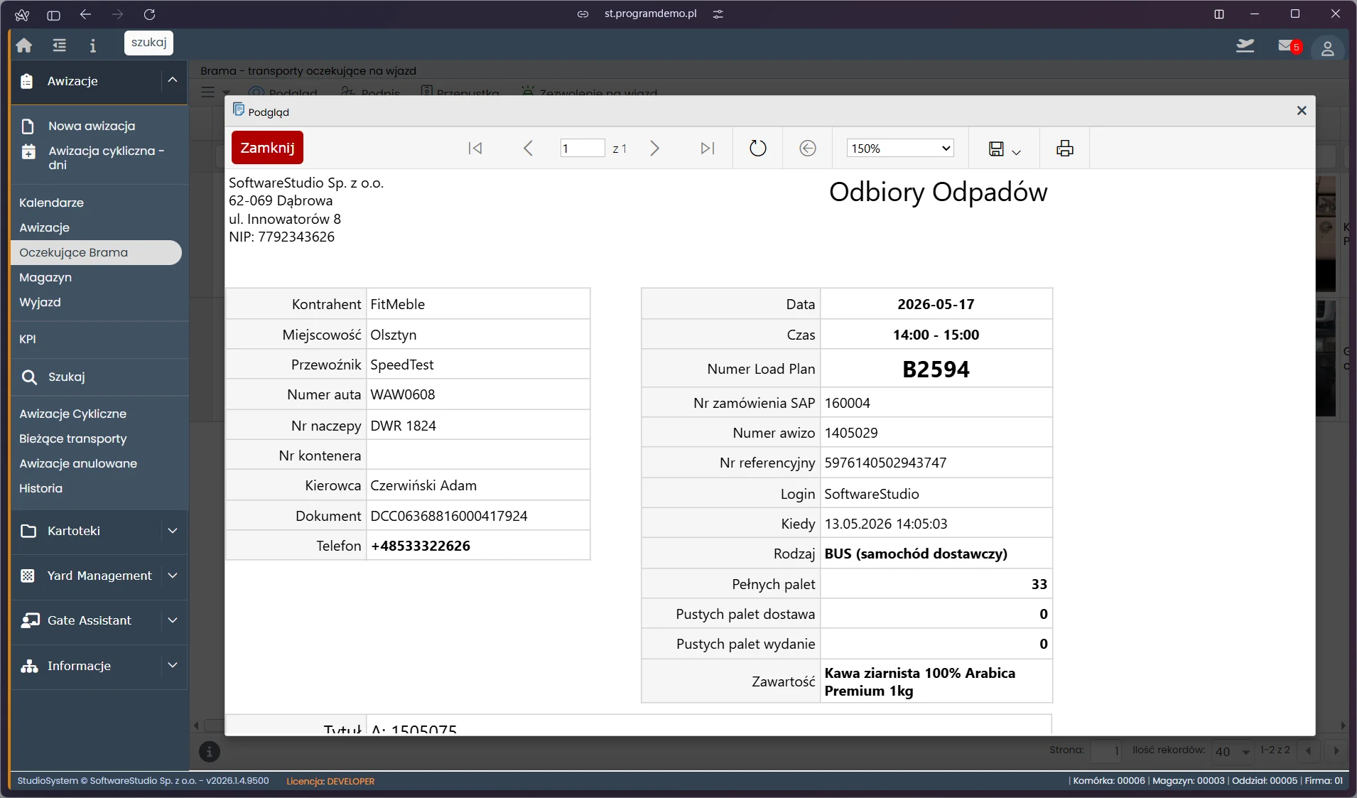Select Awizacje submenu item

tap(44, 227)
